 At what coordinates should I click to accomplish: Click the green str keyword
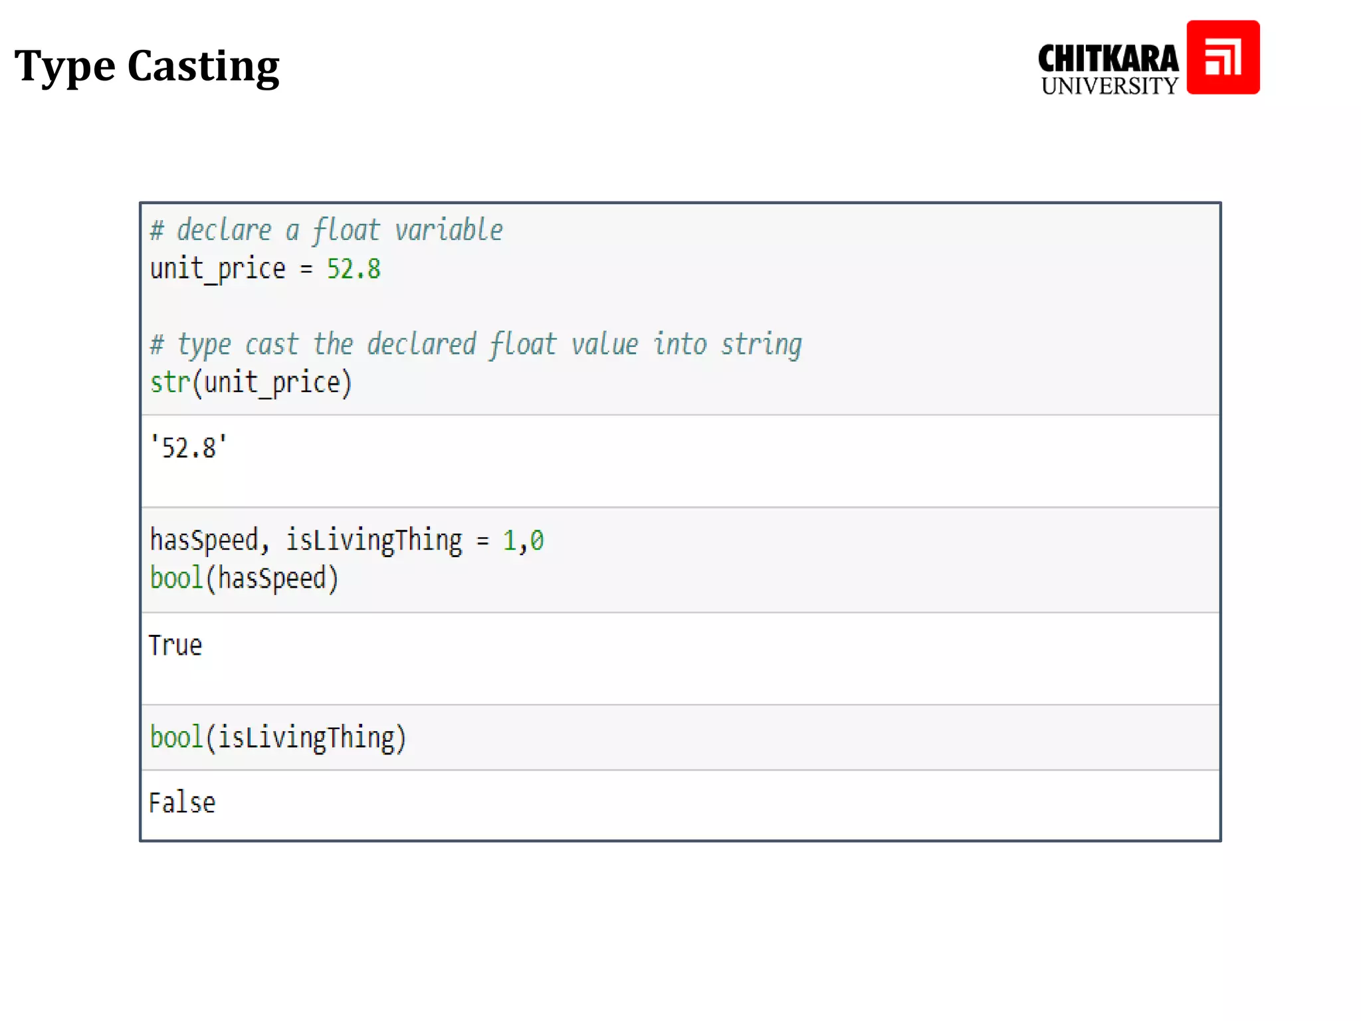[x=170, y=383]
